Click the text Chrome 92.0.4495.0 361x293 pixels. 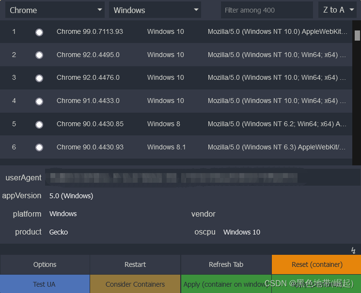(x=88, y=55)
